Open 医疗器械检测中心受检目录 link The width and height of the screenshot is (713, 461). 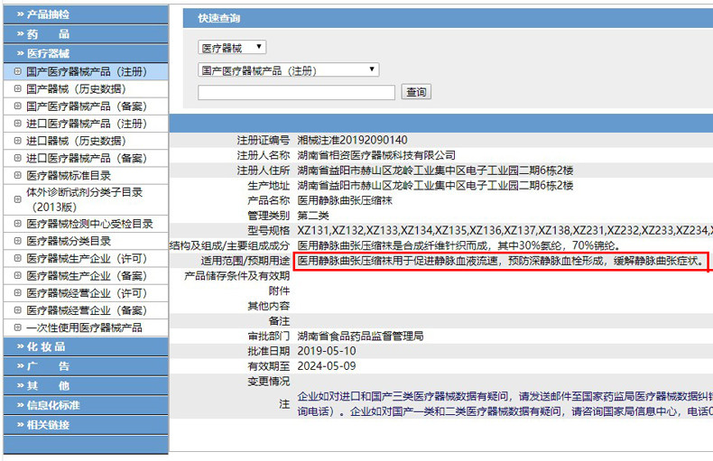click(89, 223)
